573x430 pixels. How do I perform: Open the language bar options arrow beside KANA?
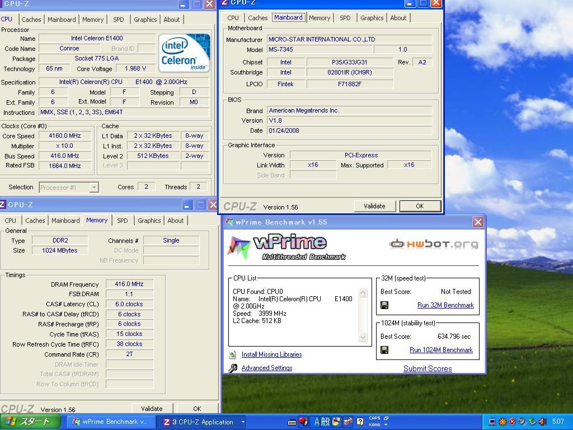386,425
